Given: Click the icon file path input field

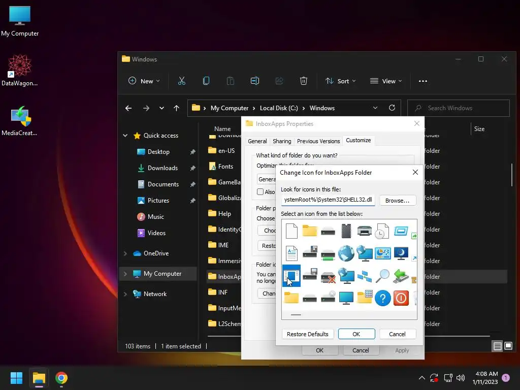Looking at the screenshot, I should point(328,200).
